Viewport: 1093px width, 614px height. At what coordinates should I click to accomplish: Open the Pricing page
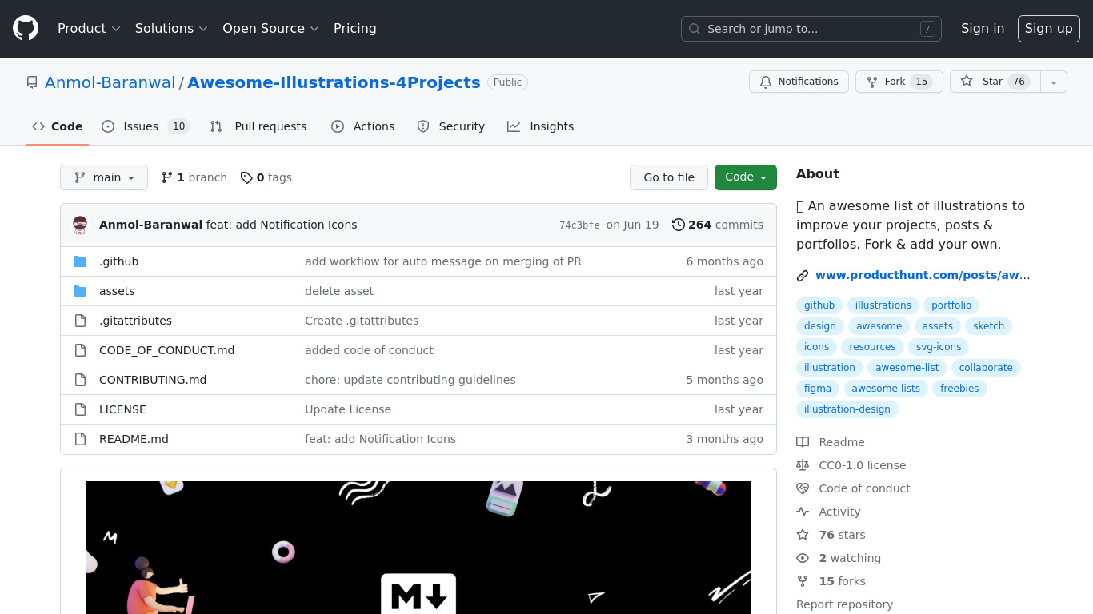tap(355, 29)
